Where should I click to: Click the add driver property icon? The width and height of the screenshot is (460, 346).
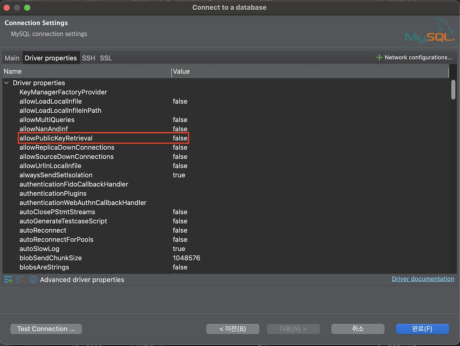8,280
